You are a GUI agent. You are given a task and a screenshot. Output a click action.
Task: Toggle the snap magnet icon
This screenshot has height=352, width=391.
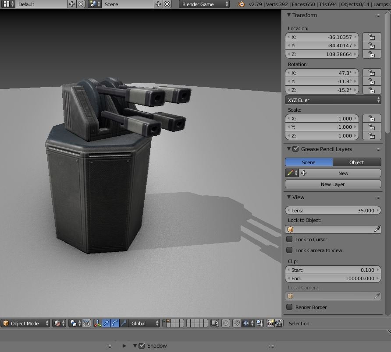(236, 323)
